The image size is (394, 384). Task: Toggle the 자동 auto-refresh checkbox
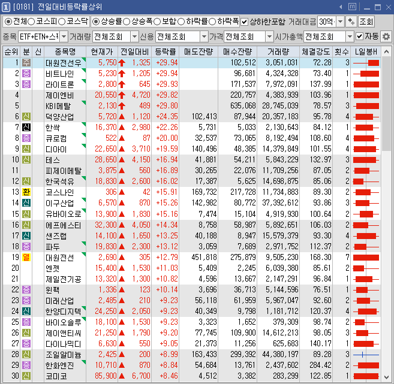coord(360,37)
